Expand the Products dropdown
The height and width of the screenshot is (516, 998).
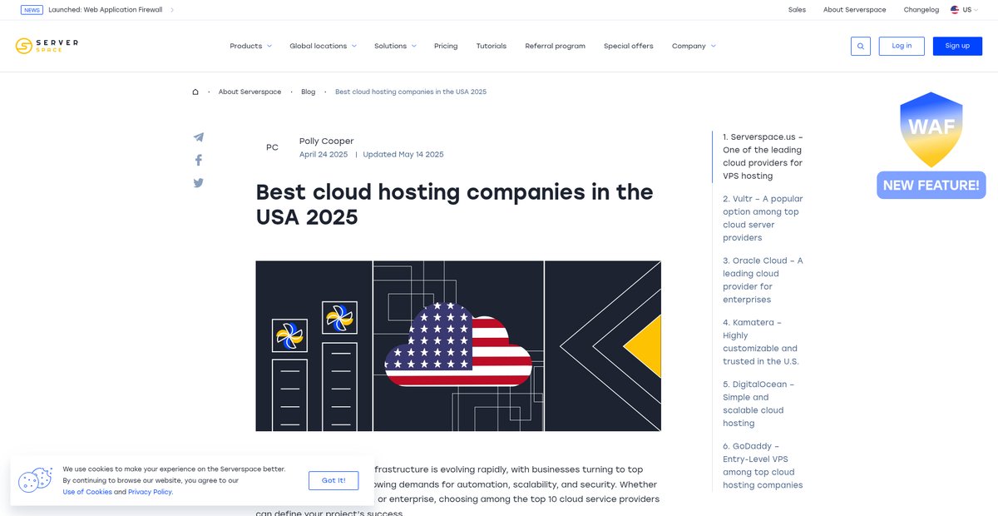pos(250,46)
